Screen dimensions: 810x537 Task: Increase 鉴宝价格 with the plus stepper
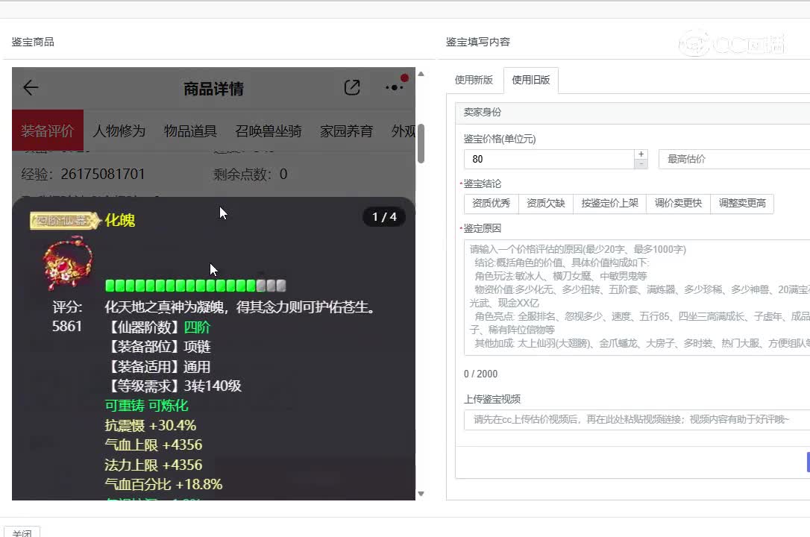641,154
